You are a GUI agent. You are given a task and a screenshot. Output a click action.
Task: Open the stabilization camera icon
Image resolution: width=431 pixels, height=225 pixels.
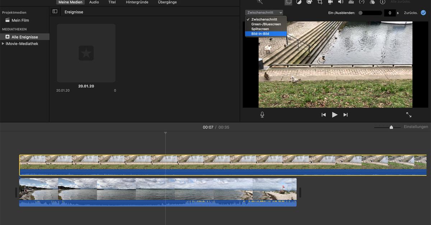(x=330, y=2)
